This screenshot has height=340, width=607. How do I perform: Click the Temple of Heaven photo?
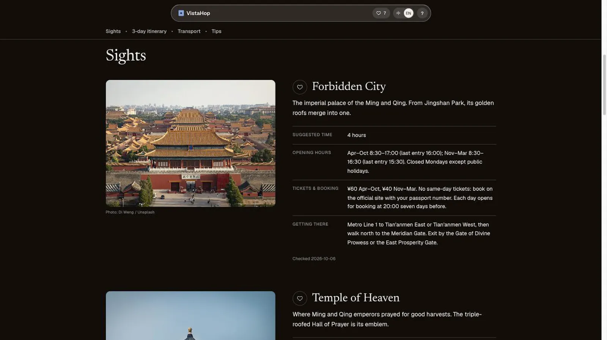pos(190,315)
